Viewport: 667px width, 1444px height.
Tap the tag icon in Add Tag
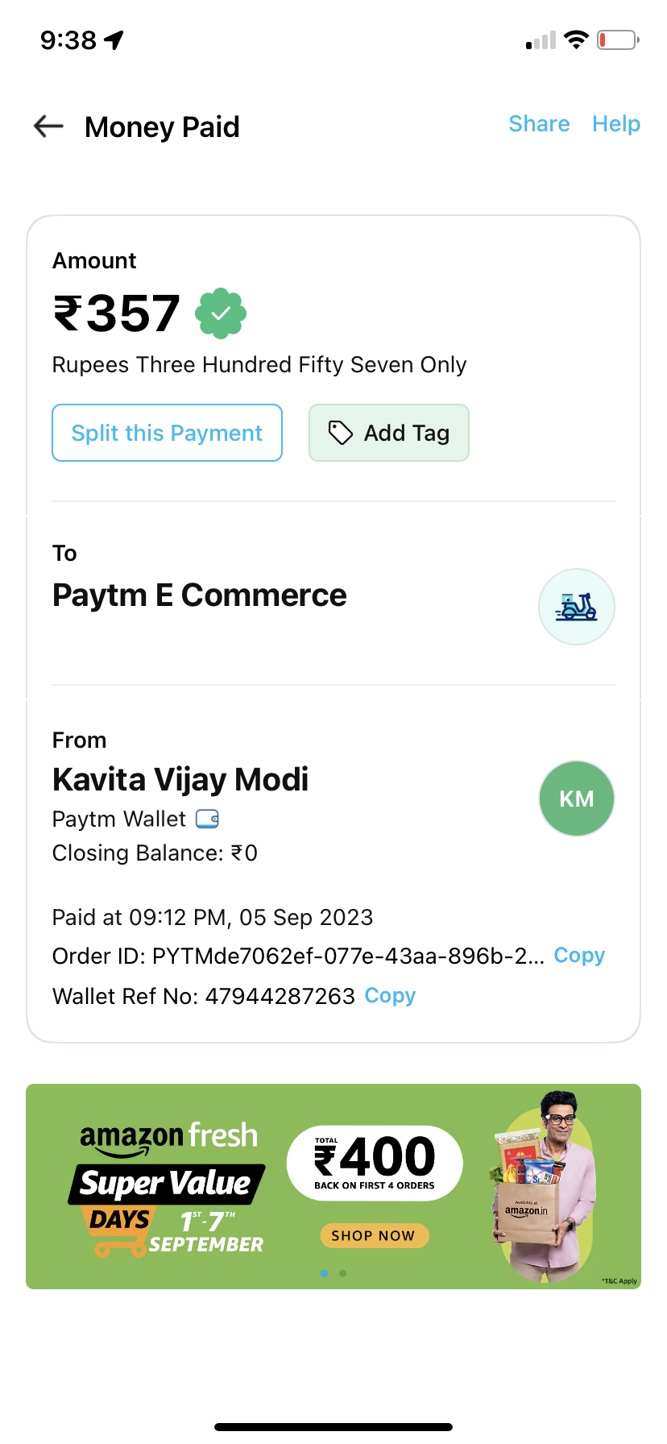341,433
